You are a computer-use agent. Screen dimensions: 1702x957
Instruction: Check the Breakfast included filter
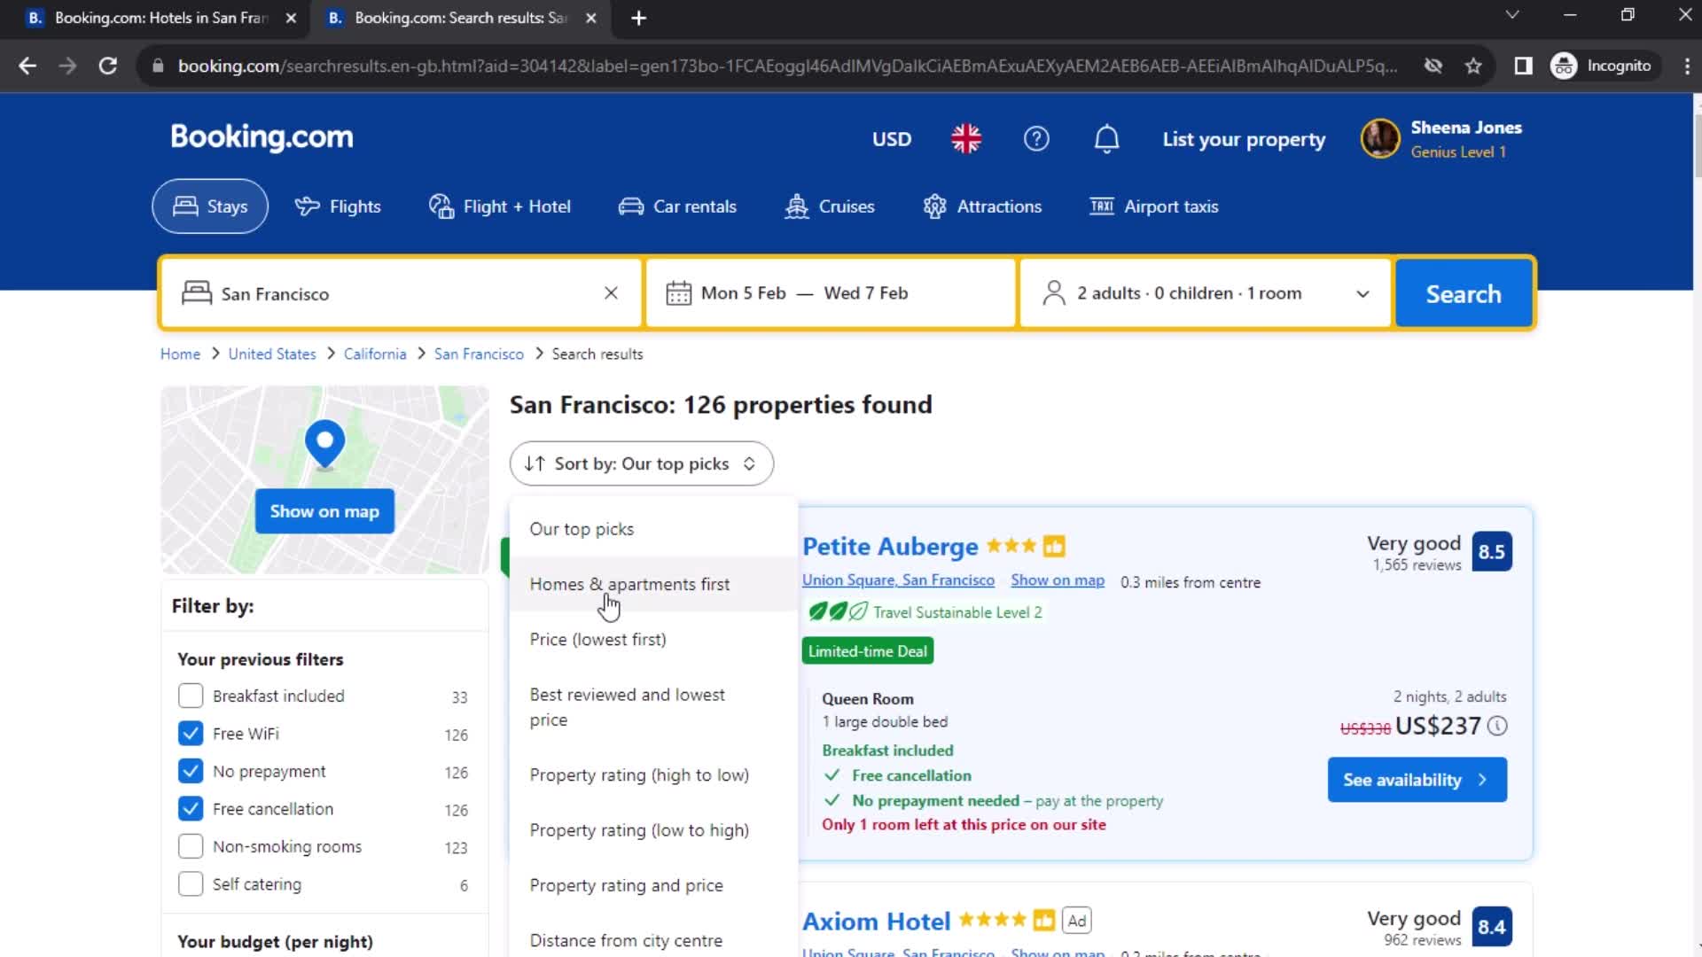coord(191,696)
